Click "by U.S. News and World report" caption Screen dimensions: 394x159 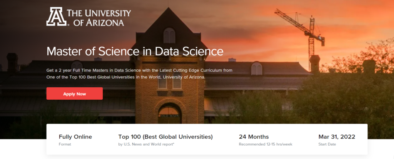pyautogui.click(x=147, y=144)
